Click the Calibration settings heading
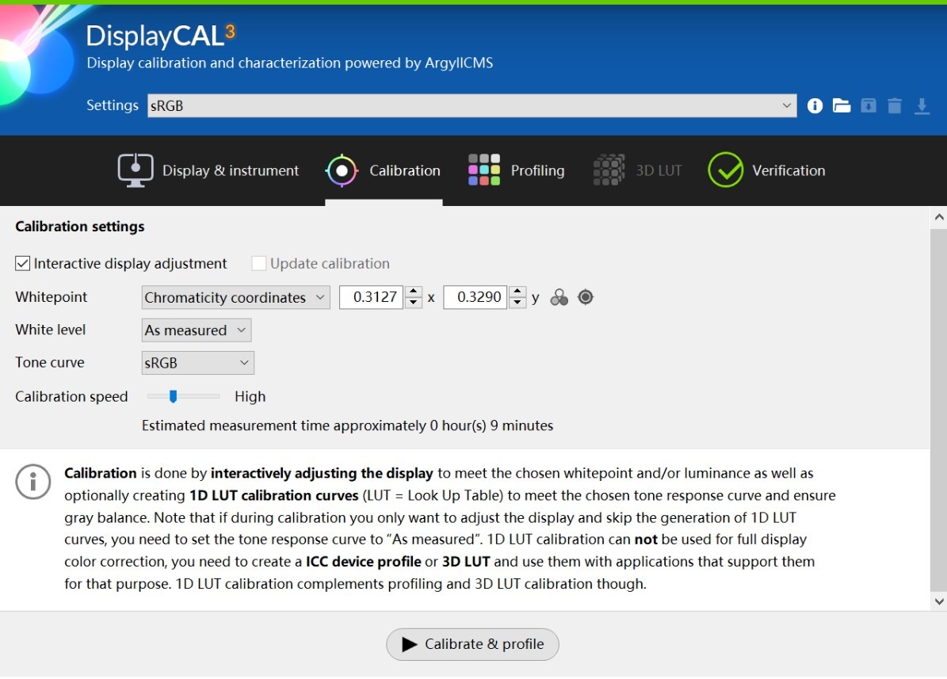Screen dimensions: 947x679 tap(80, 227)
